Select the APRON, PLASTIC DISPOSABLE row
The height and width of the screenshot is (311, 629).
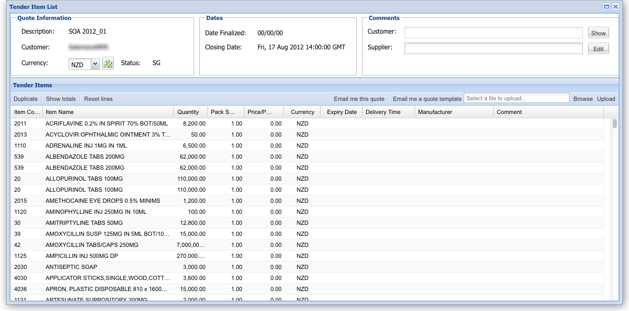(x=307, y=289)
